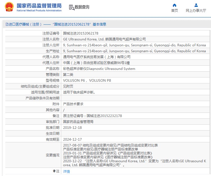Select model spec VOLUSON P6, VOLUSON P8
This screenshot has width=211, height=176.
click(87, 81)
